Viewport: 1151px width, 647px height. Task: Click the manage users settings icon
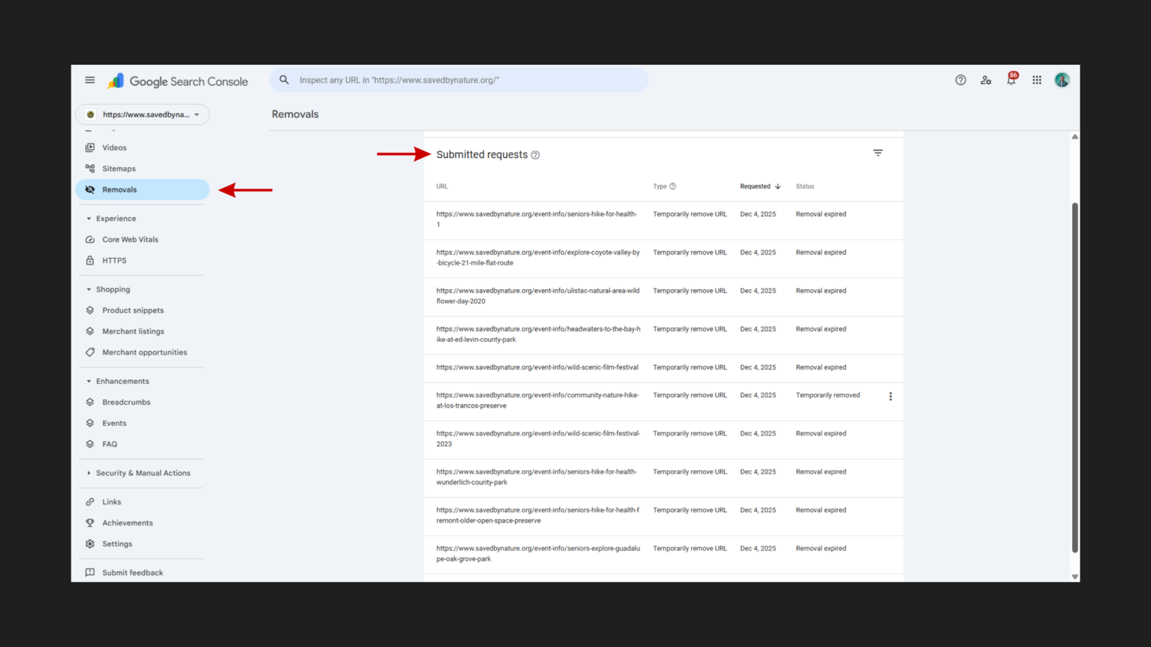(986, 81)
